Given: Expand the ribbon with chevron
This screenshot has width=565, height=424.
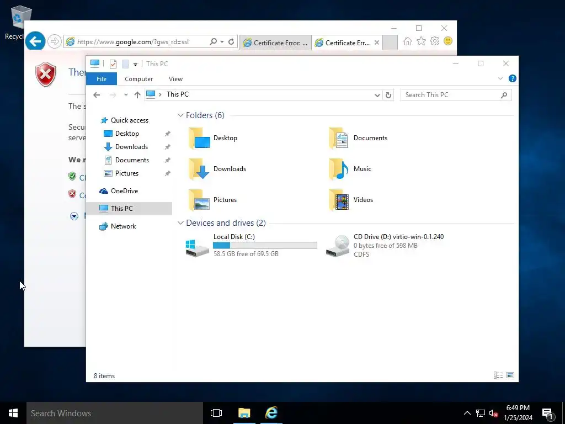Looking at the screenshot, I should click(500, 78).
